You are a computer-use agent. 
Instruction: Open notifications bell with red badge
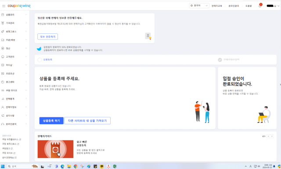point(260,6)
